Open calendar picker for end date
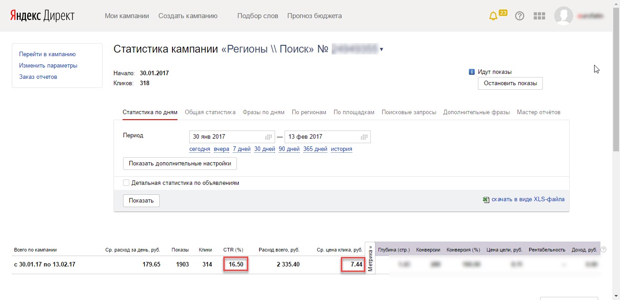Viewport: 620px width, 300px height. (364, 137)
